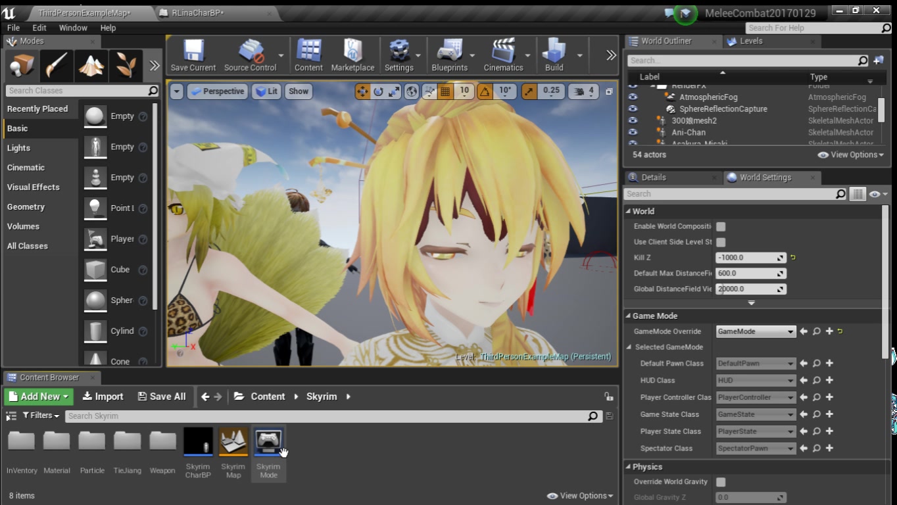Open the Marketplace
This screenshot has width=897, height=505.
(x=353, y=55)
